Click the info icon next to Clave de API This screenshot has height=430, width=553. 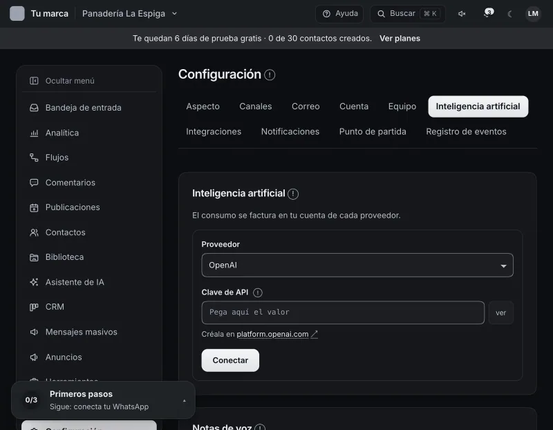coord(258,293)
